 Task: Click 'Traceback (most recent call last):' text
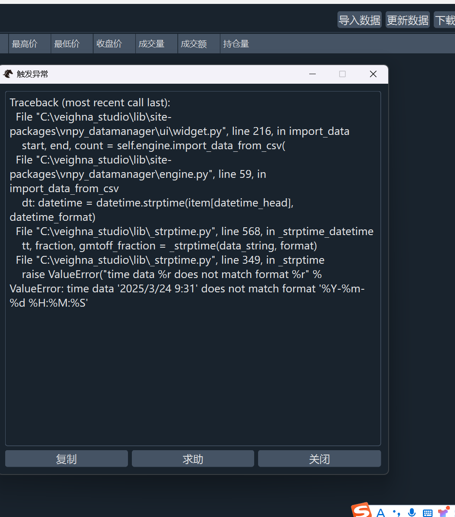90,102
